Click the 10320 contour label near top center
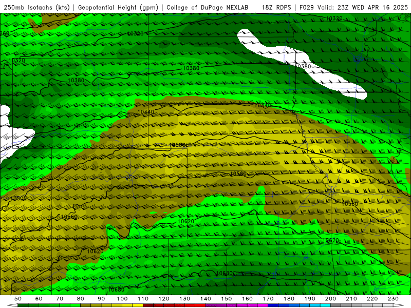 pos(136,33)
